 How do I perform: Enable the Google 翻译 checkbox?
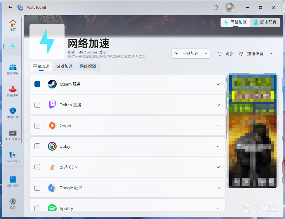(x=37, y=188)
